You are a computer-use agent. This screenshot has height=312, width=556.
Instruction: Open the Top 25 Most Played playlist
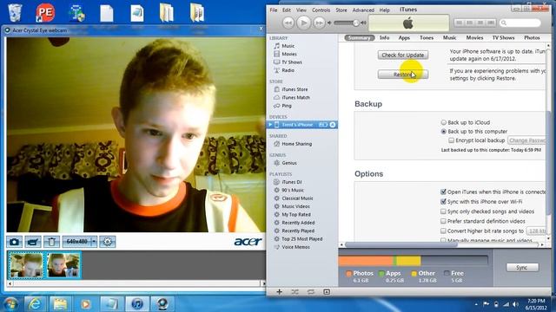pos(301,239)
